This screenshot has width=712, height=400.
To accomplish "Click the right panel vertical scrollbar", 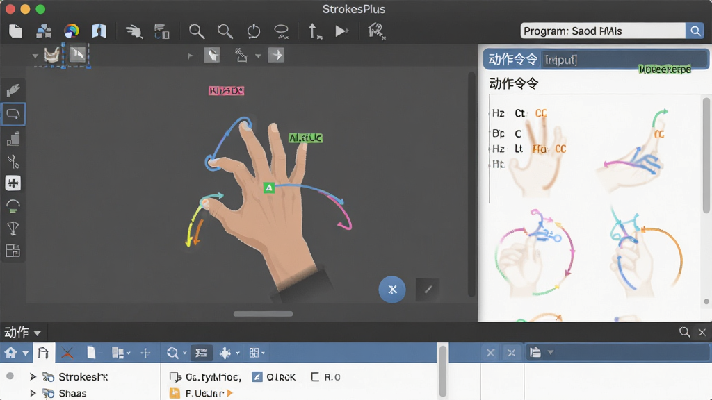I will point(706,155).
